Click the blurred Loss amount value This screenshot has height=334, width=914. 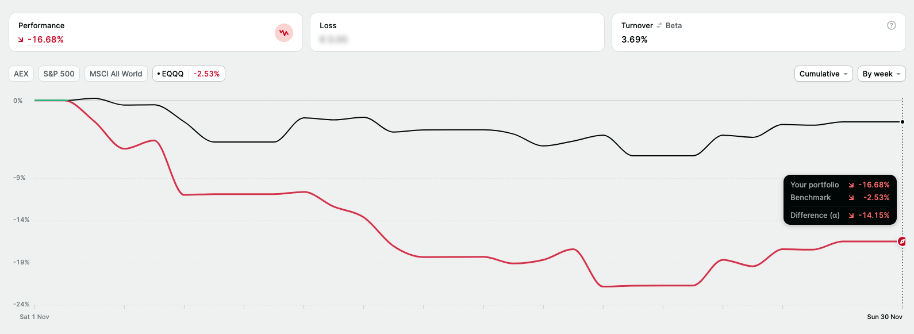pos(334,40)
